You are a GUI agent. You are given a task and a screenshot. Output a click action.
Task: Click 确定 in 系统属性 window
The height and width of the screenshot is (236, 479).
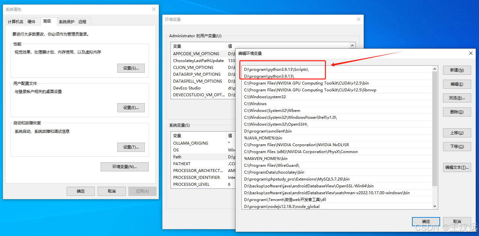[x=81, y=191]
